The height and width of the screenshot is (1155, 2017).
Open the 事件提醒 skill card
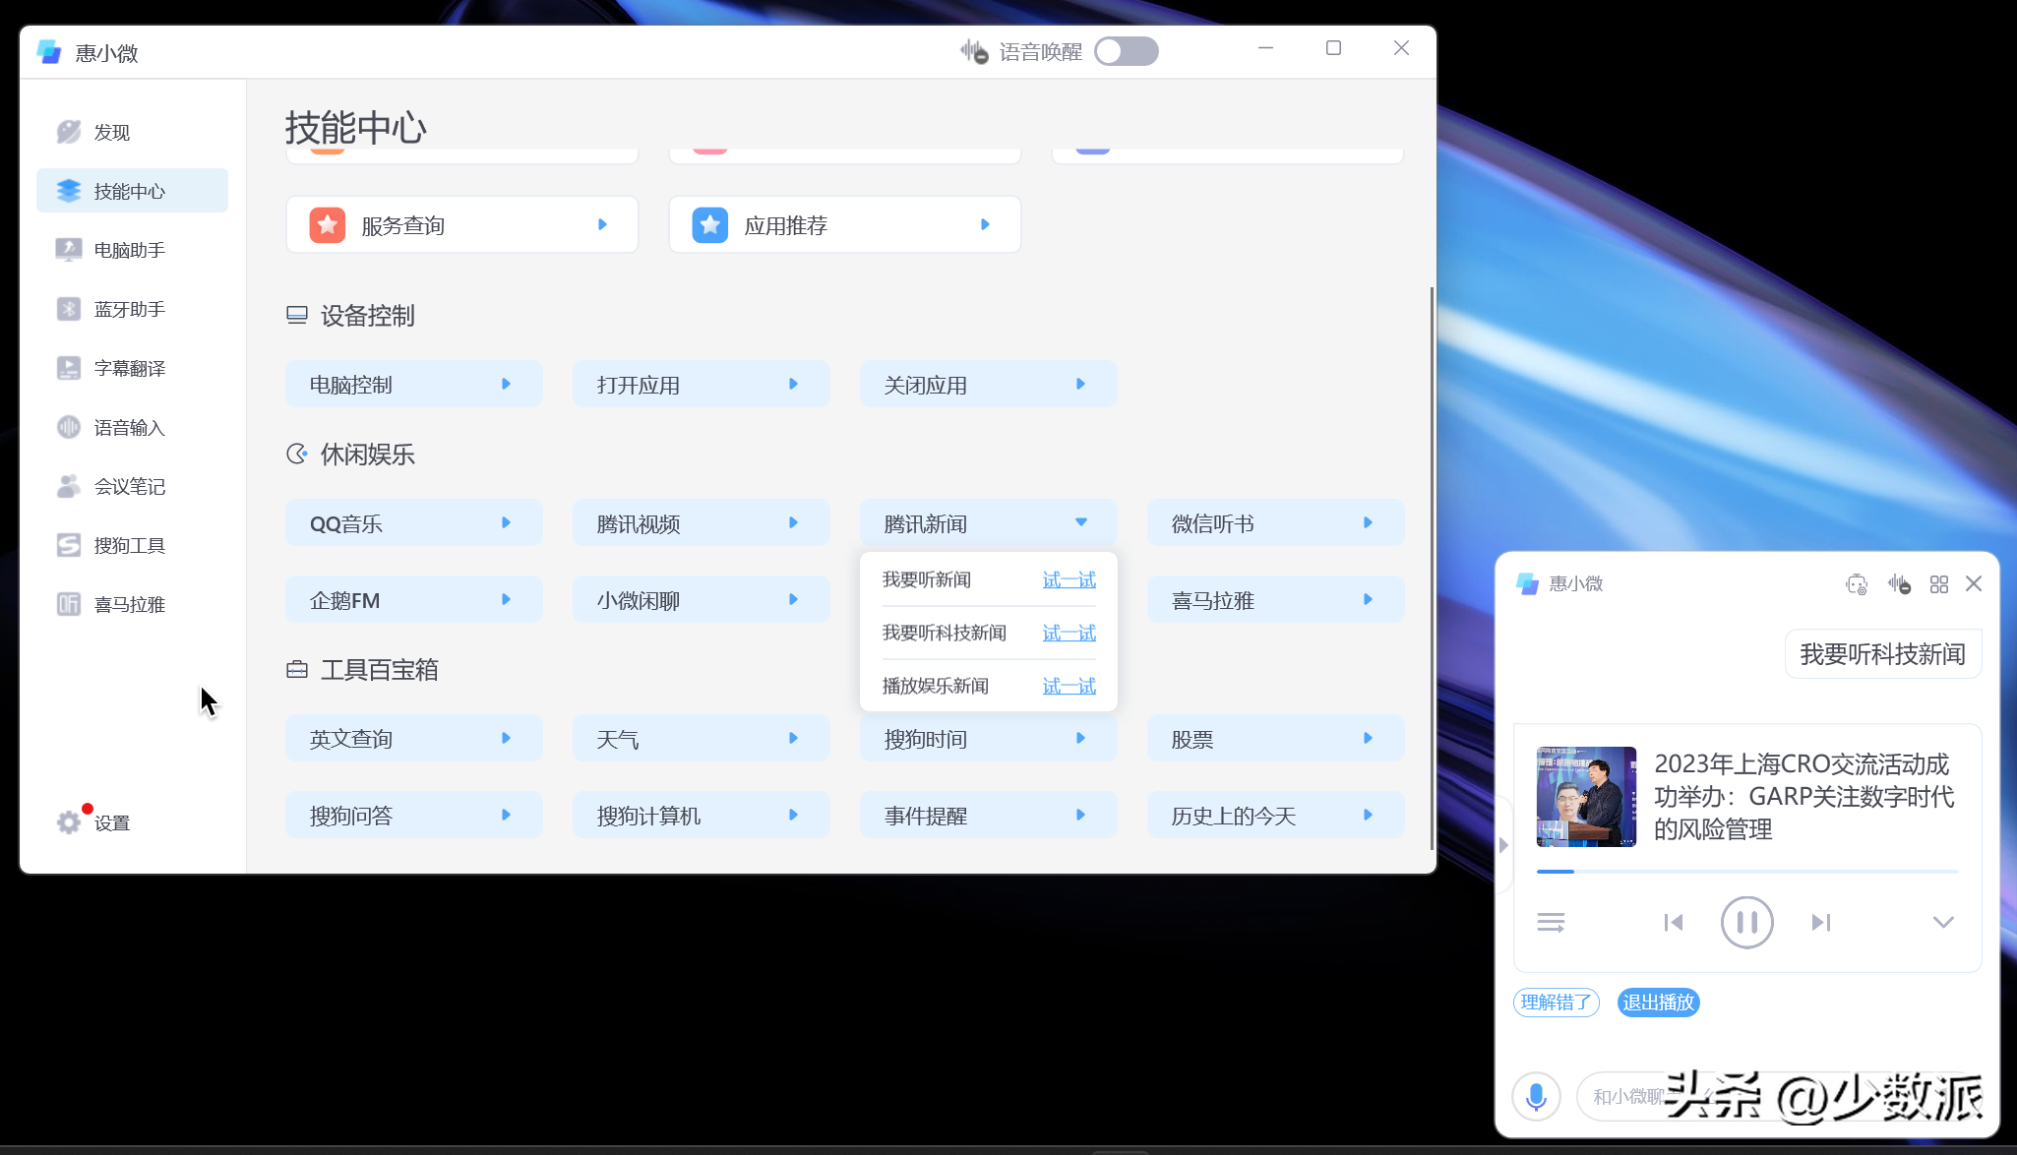[989, 816]
